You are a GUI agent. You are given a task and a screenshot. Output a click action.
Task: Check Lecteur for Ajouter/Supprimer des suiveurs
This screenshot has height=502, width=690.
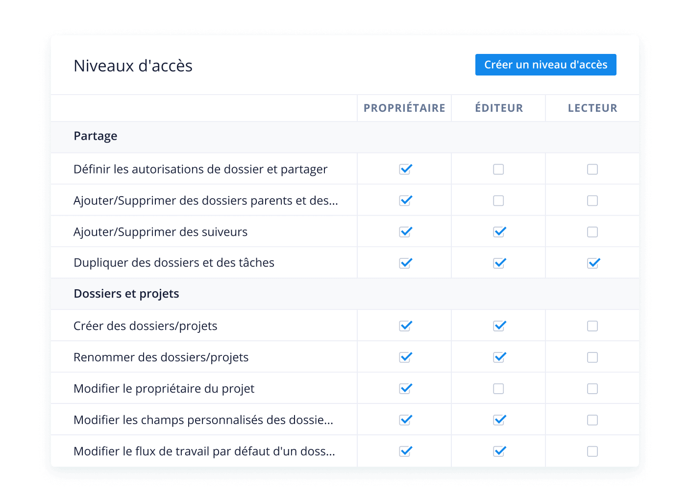[592, 232]
